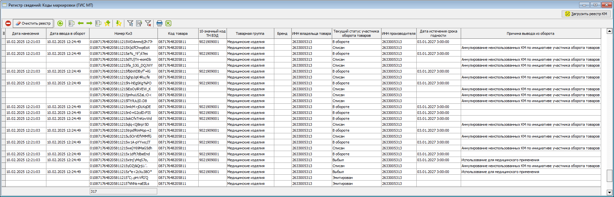Click the red delete record icon
The height and width of the screenshot is (197, 614).
[x=8, y=23]
